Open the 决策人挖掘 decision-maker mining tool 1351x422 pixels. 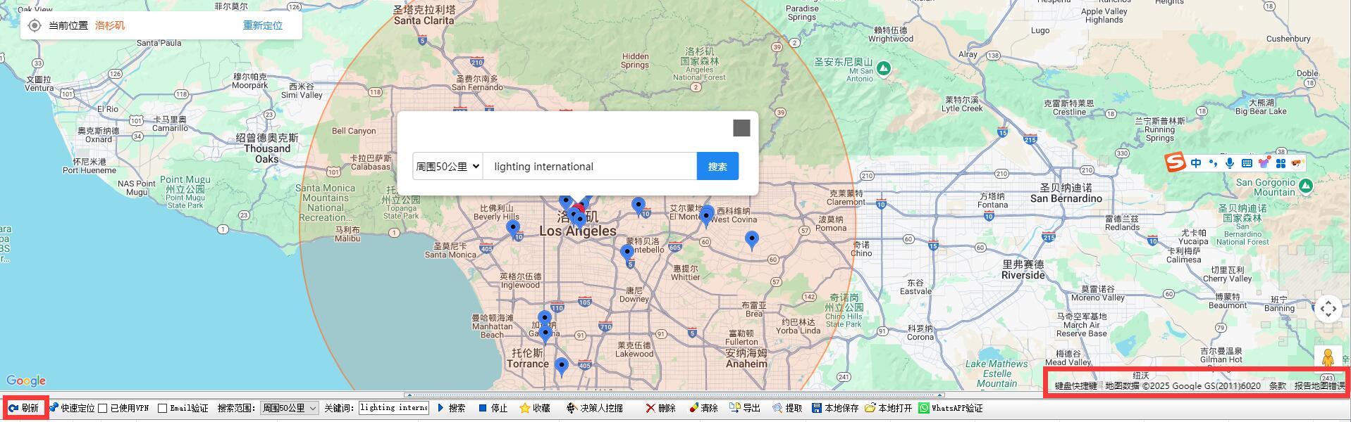tap(595, 408)
